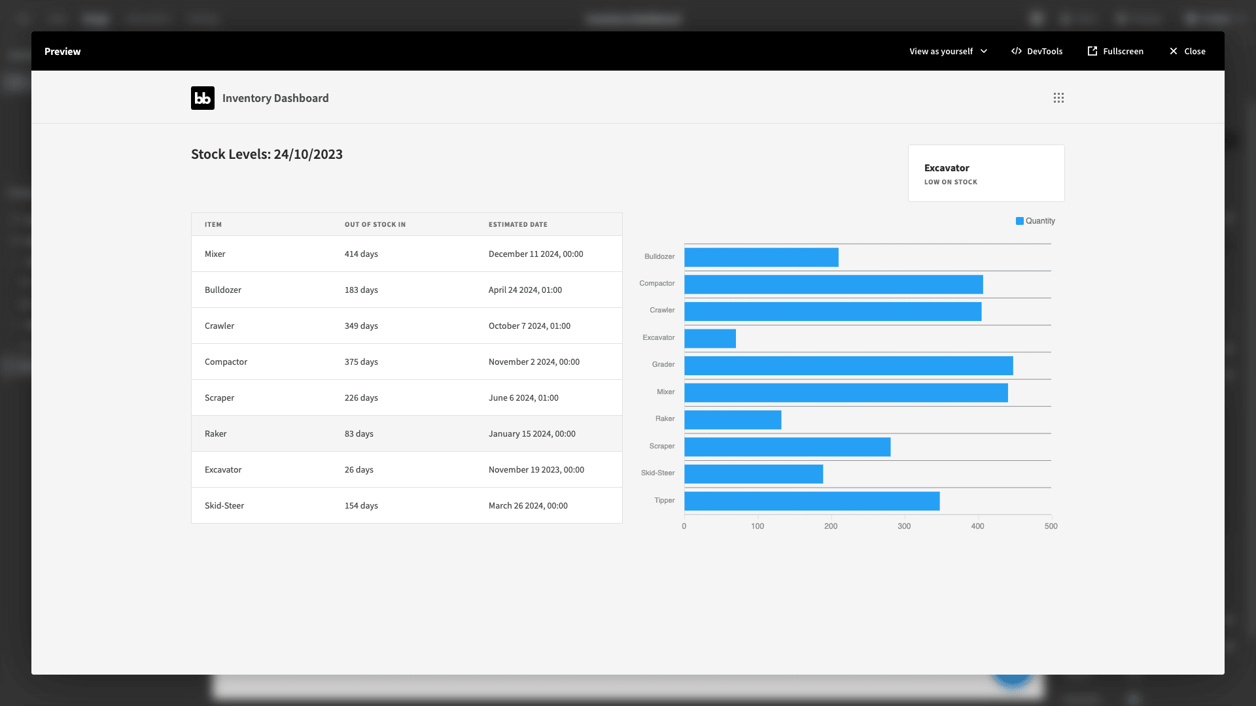The width and height of the screenshot is (1256, 706).
Task: Close the preview window
Action: 1187,51
